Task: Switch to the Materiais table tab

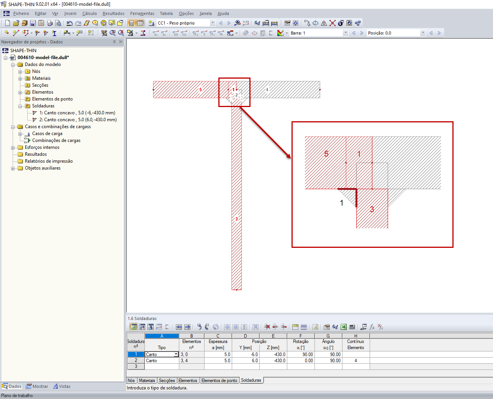Action: (147, 381)
